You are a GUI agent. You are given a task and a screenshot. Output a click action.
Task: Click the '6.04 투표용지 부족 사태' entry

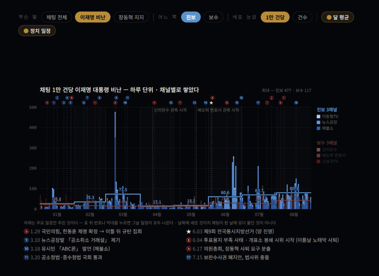coord(263,240)
